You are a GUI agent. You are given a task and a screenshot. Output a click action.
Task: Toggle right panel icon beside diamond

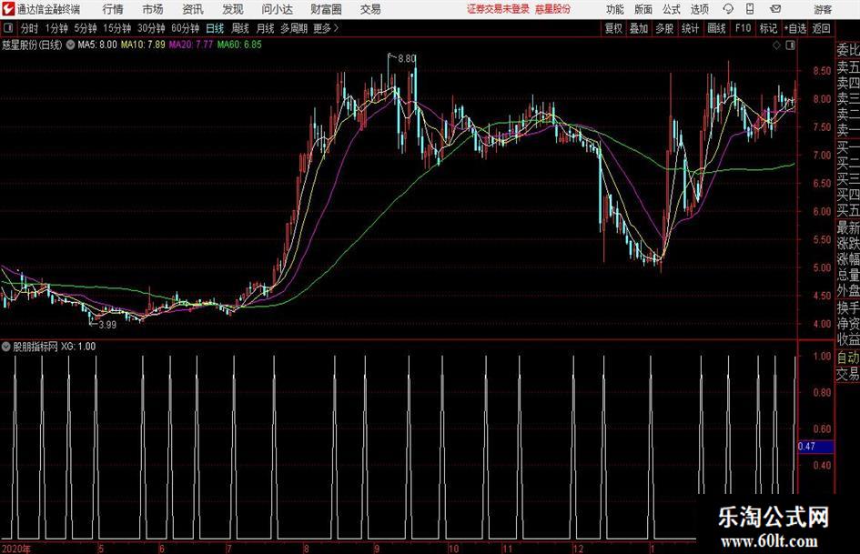[790, 45]
